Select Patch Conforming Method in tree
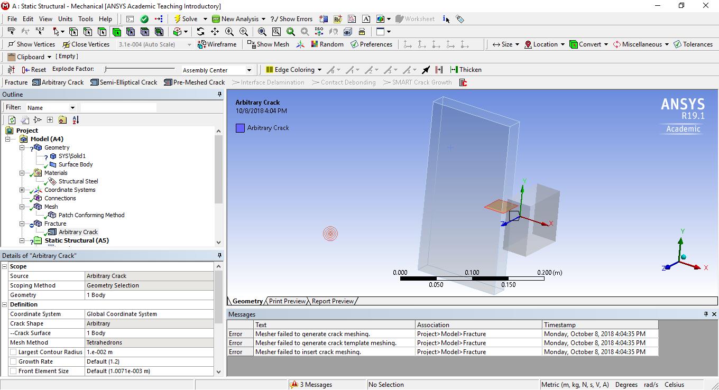 [91, 215]
